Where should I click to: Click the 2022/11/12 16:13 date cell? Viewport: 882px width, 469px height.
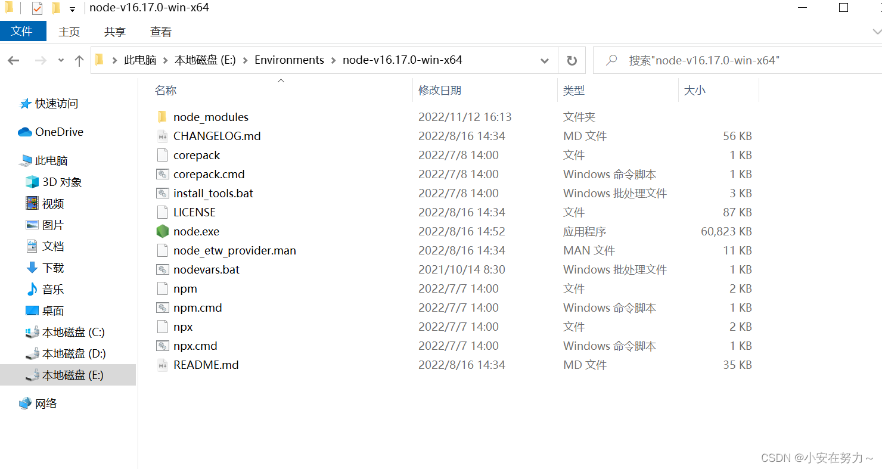click(465, 117)
